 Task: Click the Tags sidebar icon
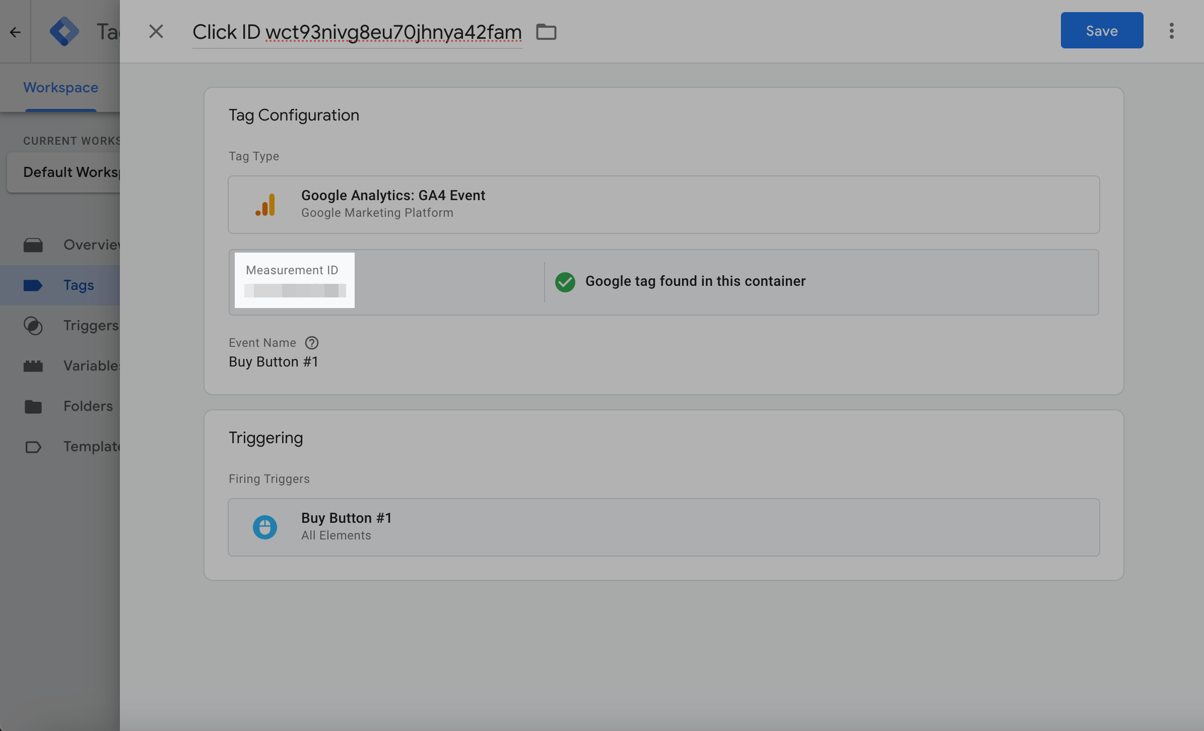[33, 285]
